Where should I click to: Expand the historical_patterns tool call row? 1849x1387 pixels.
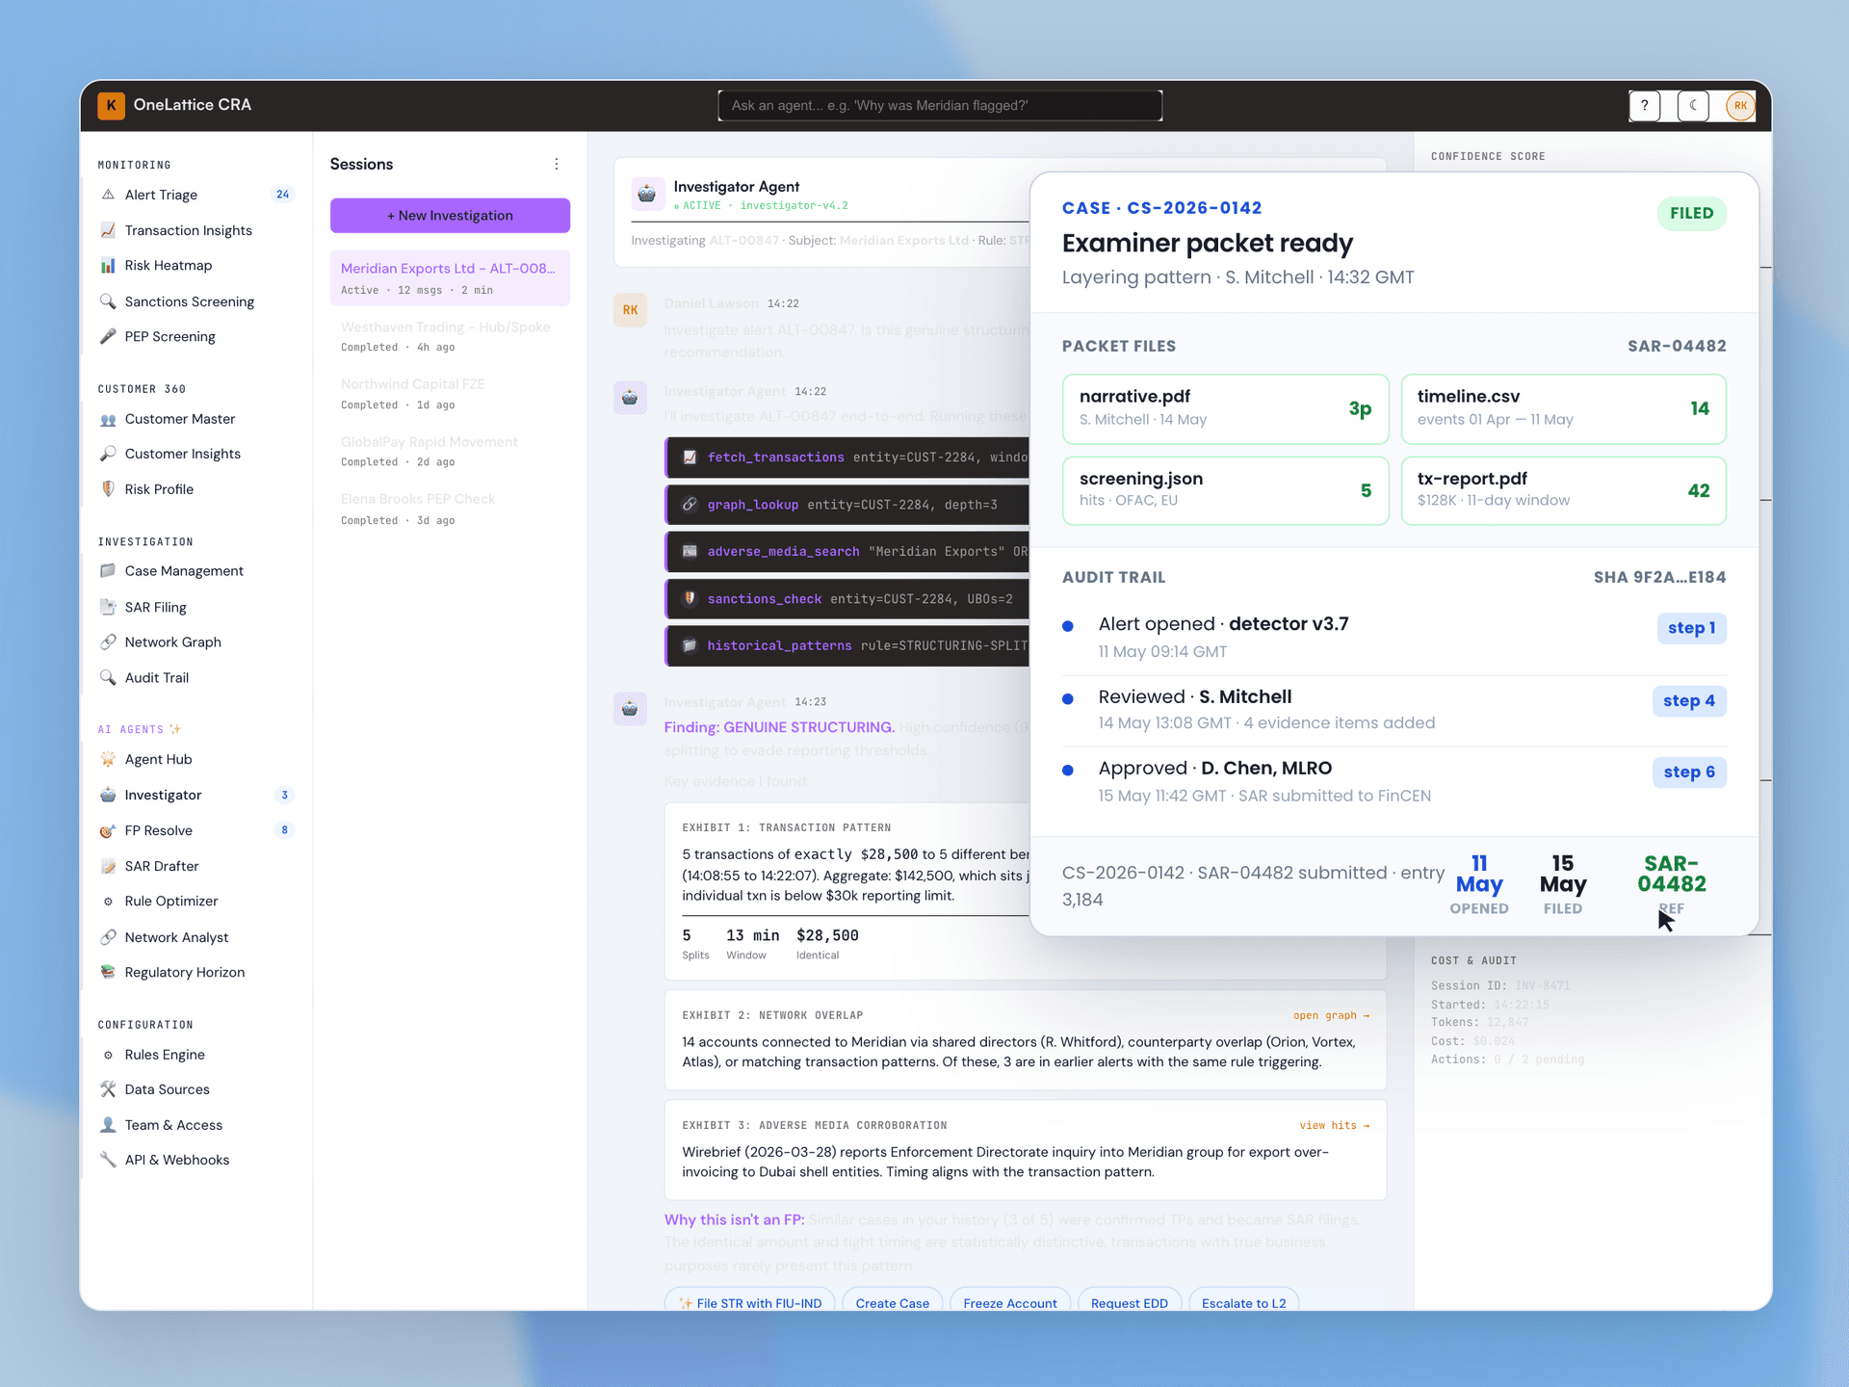tap(847, 646)
